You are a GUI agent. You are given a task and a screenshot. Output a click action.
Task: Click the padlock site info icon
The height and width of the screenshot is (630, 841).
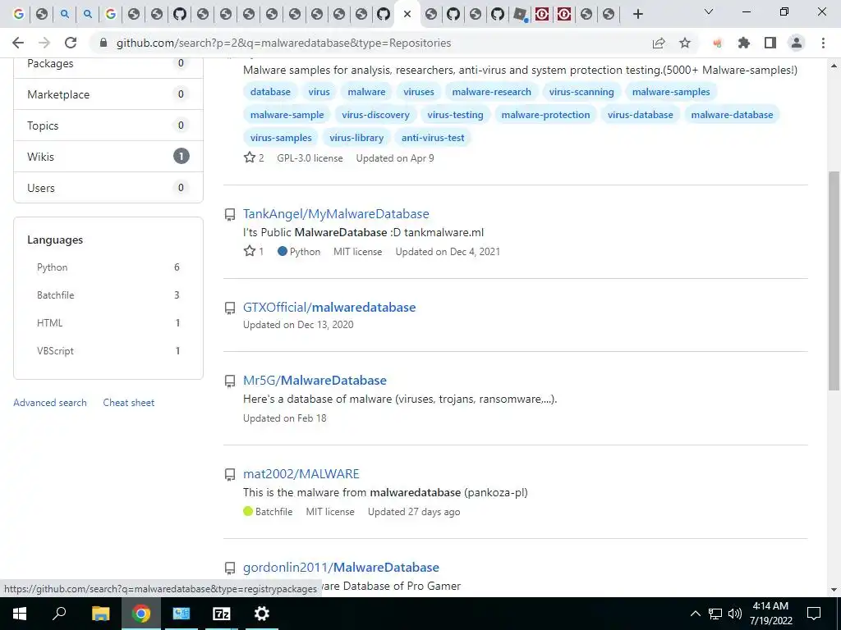(103, 43)
